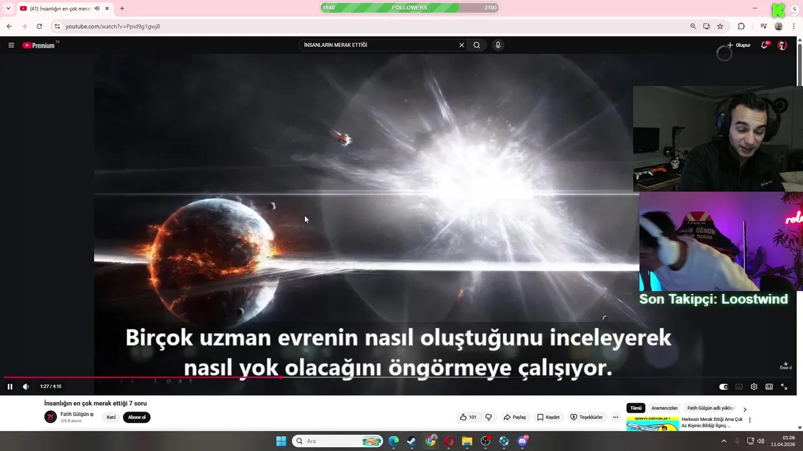Pause the video playback
This screenshot has width=803, height=451.
pyautogui.click(x=10, y=386)
